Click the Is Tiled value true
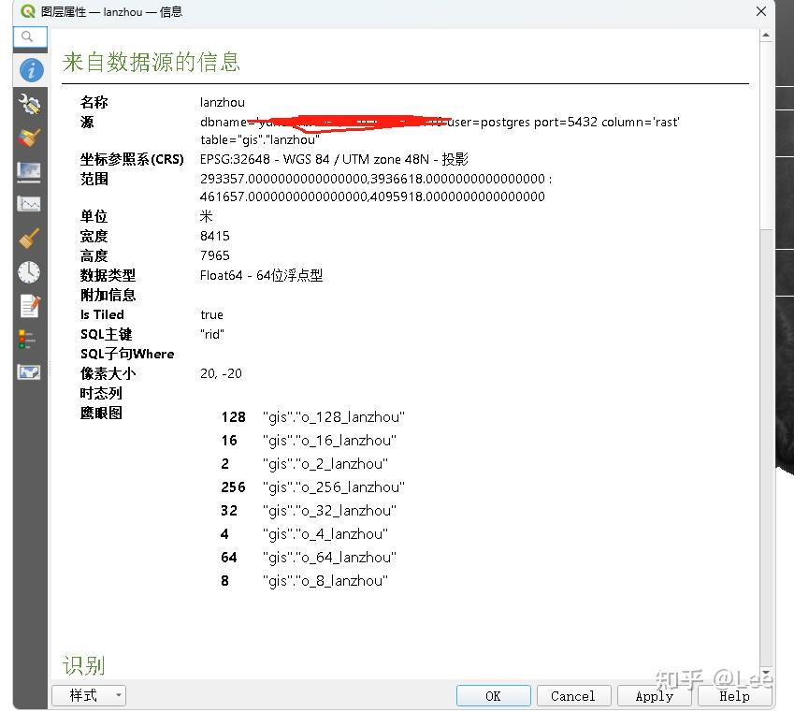This screenshot has height=712, width=794. 211,314
